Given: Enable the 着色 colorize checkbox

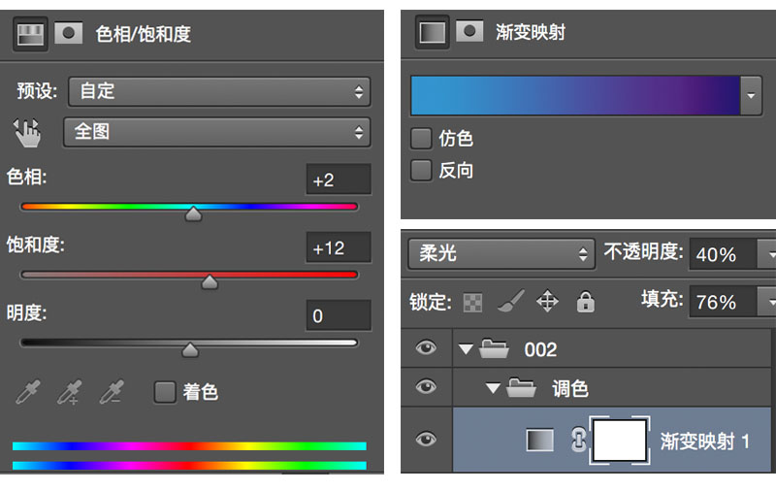Looking at the screenshot, I should pos(165,392).
